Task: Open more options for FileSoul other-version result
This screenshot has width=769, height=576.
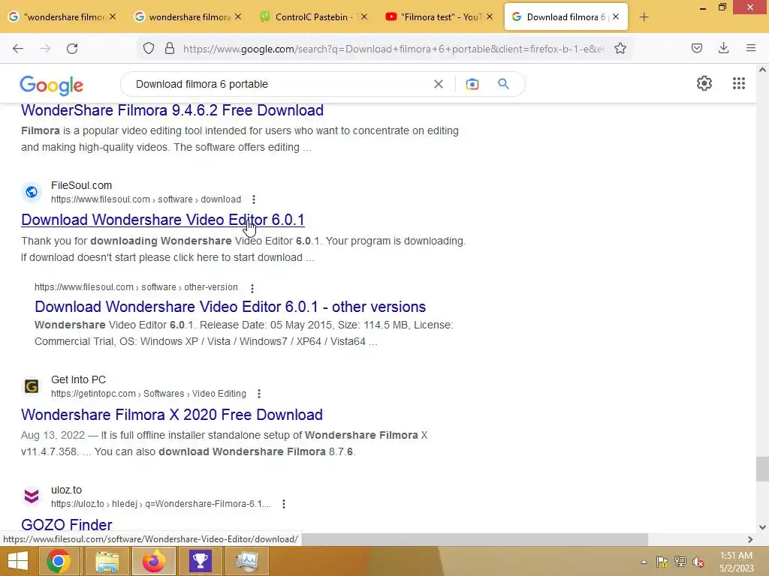Action: click(252, 288)
